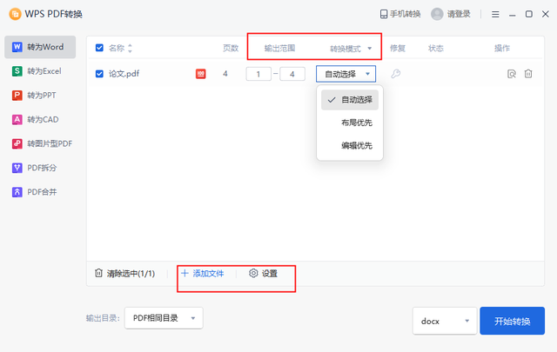Click the WPS PDF logo icon
557x352 pixels.
click(15, 14)
